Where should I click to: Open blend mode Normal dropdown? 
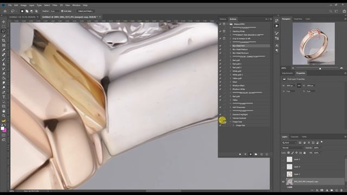tap(293, 148)
